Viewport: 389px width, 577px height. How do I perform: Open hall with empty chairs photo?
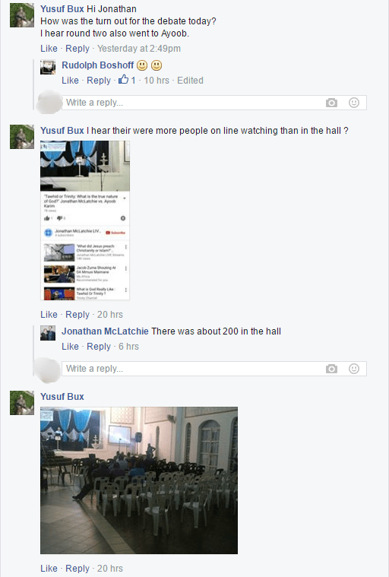(139, 480)
